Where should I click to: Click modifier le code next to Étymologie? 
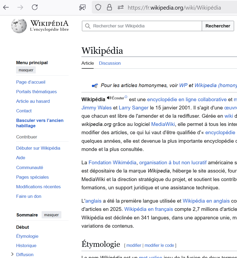(159, 245)
